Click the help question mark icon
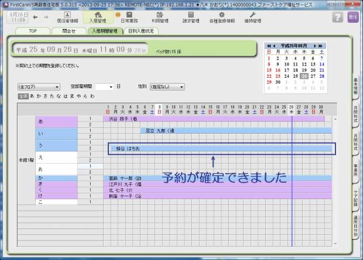Image resolution: width=363 pixels, height=260 pixels. click(337, 18)
